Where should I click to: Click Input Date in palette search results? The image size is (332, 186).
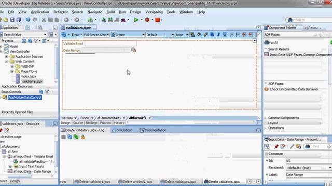(x=299, y=55)
